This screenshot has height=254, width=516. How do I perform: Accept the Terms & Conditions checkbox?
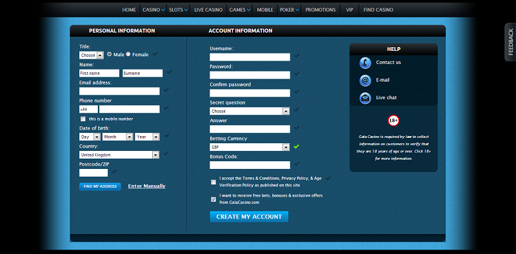pos(213,182)
